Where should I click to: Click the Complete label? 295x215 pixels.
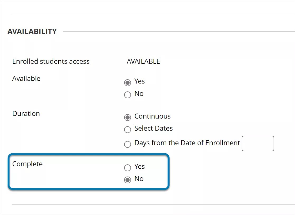click(27, 164)
